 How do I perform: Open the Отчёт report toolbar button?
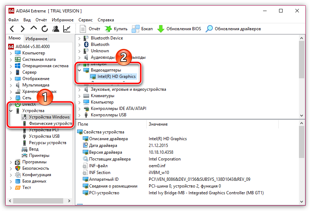coord(90,29)
